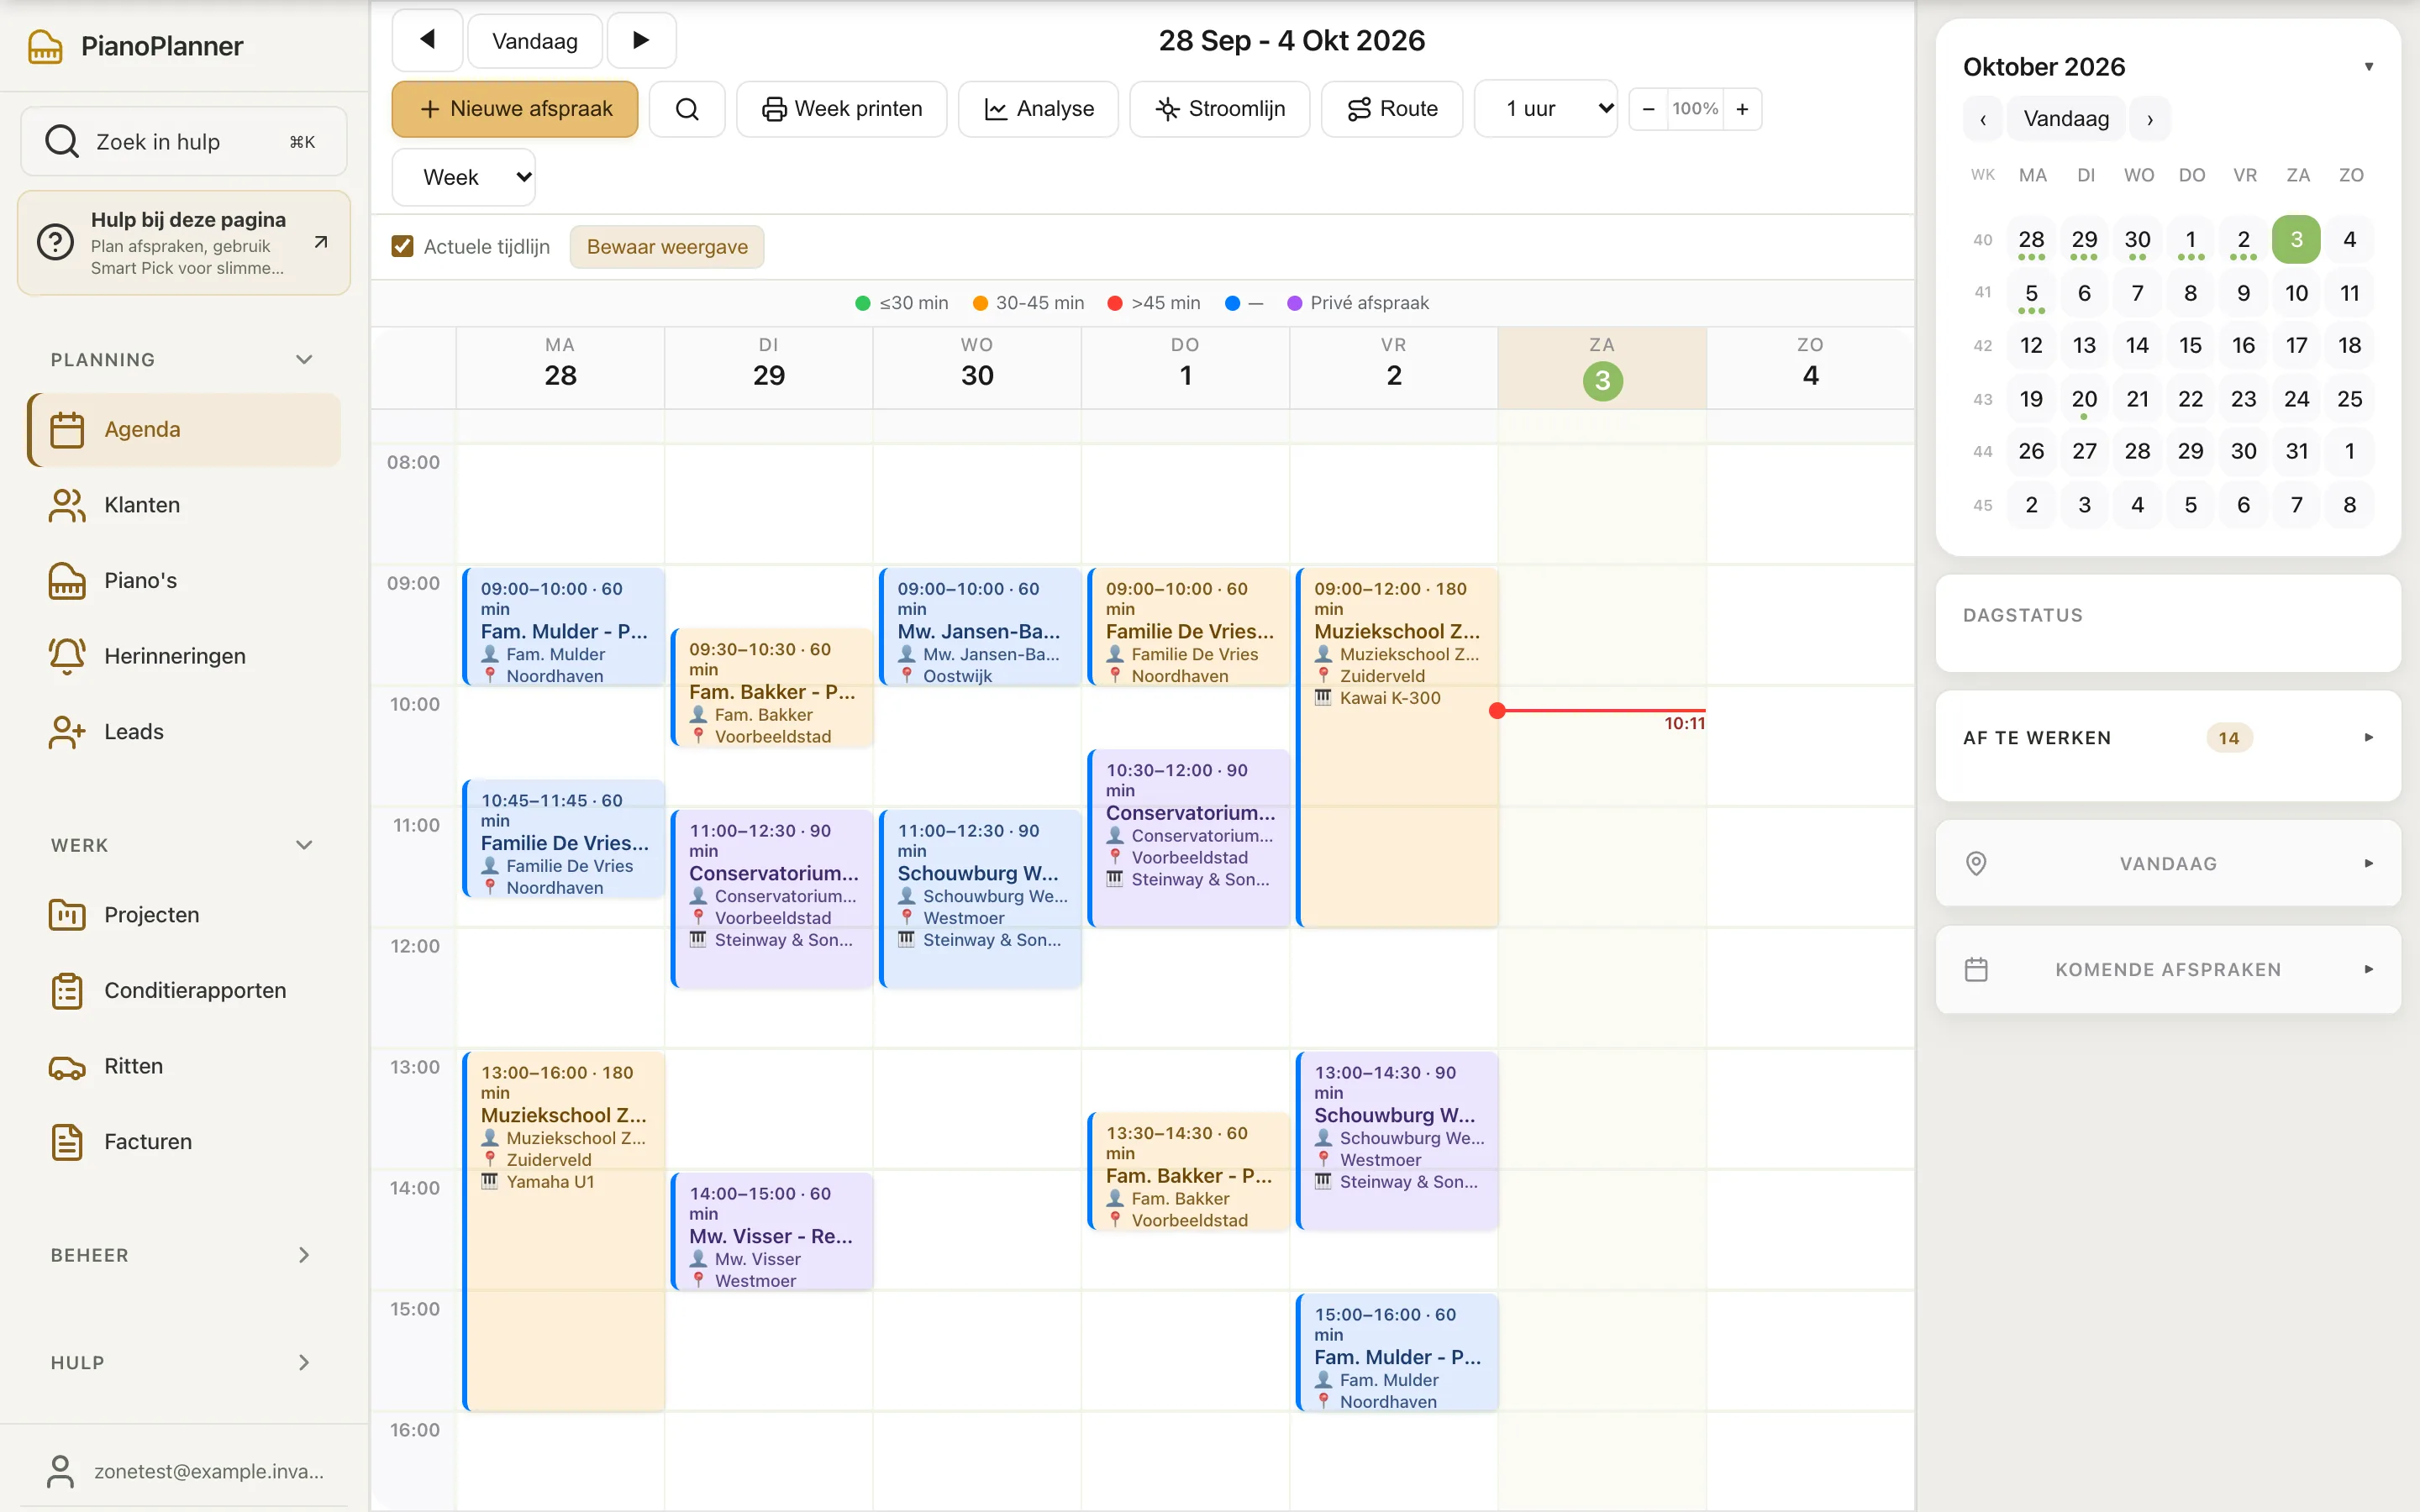This screenshot has height=1512, width=2420.
Task: Open Piano's section via piano icon
Action: [67, 581]
